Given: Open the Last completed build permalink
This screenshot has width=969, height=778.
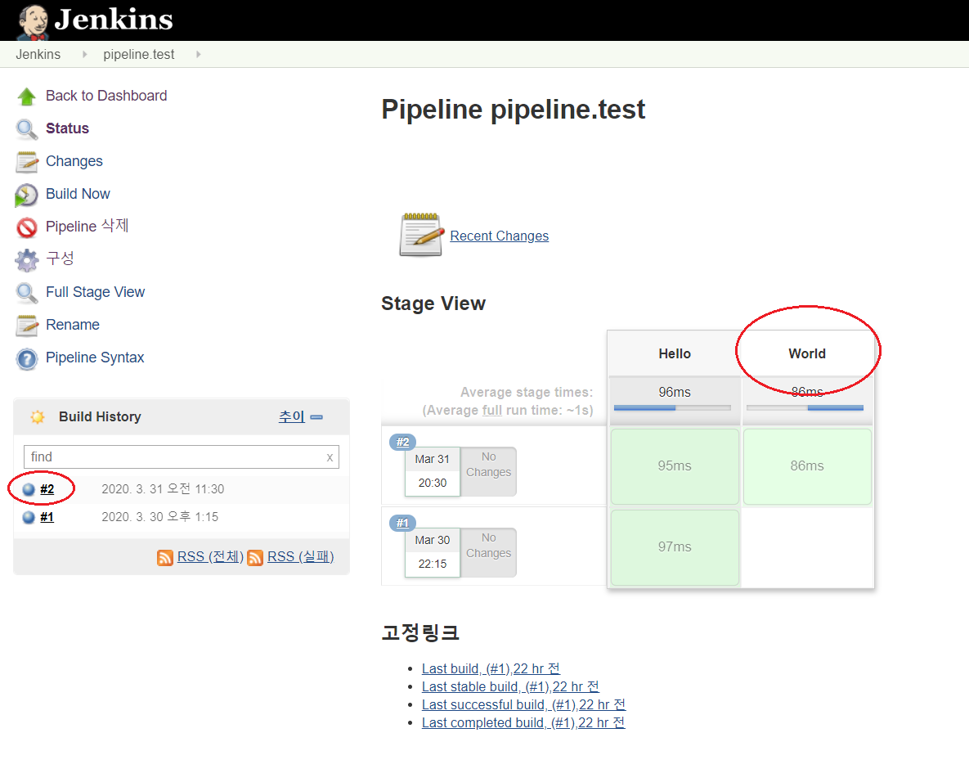Looking at the screenshot, I should 523,723.
